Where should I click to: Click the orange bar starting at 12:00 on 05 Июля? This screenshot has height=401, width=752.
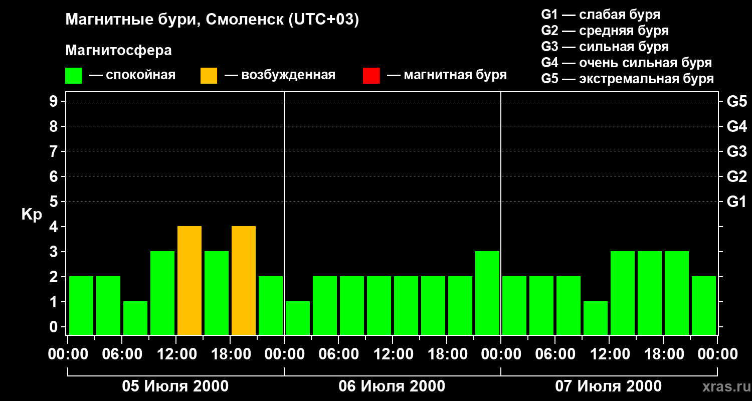tap(190, 280)
